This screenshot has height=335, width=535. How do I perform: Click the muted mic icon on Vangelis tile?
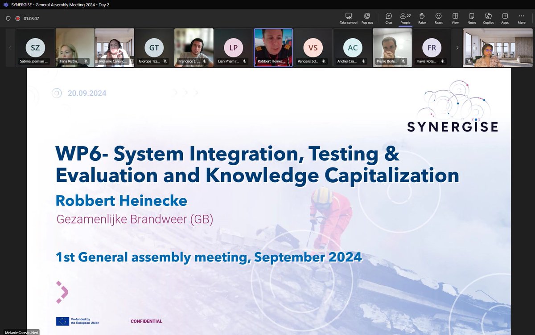[324, 61]
